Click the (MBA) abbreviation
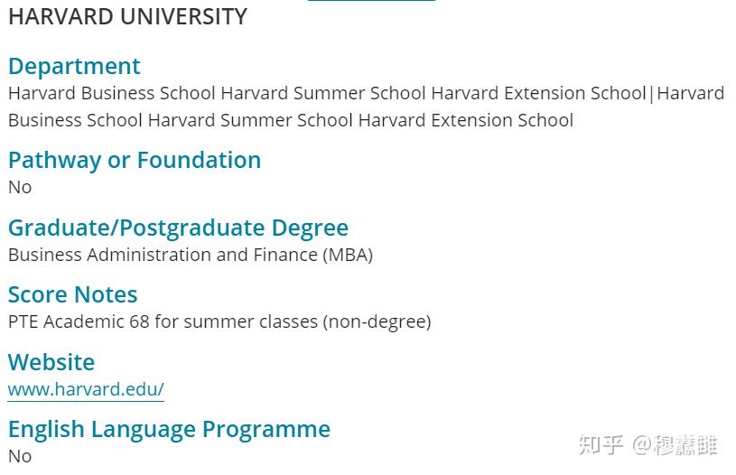 (348, 255)
